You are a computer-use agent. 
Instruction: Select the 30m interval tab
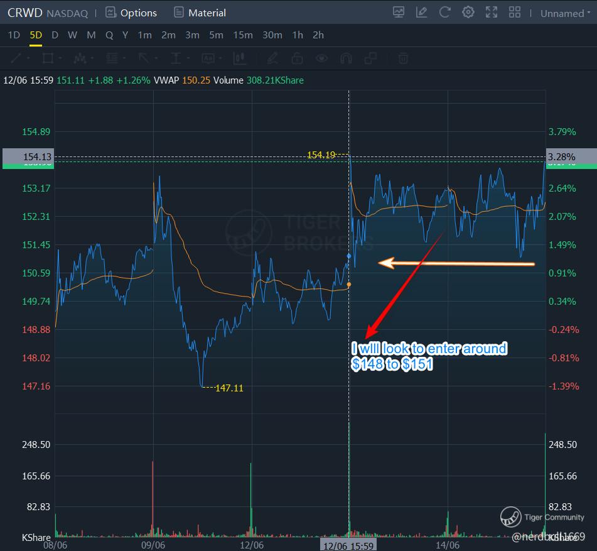tap(272, 35)
